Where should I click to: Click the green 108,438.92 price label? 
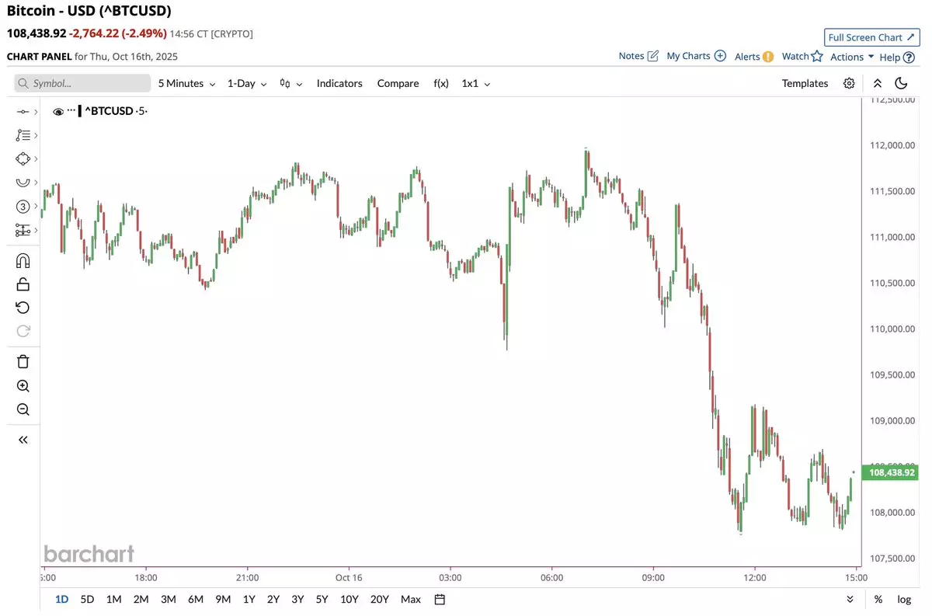point(892,472)
